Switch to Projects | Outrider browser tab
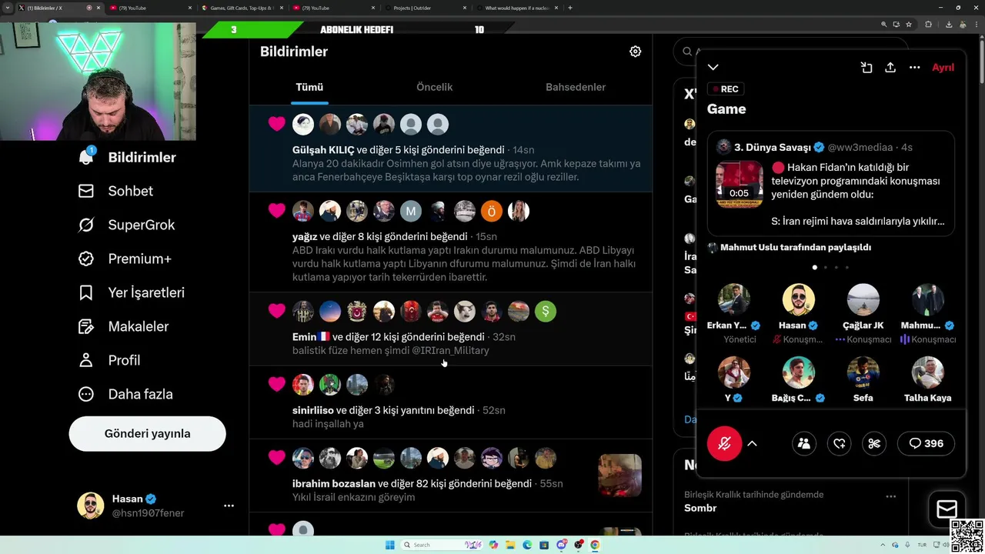The width and height of the screenshot is (985, 554). 426,8
